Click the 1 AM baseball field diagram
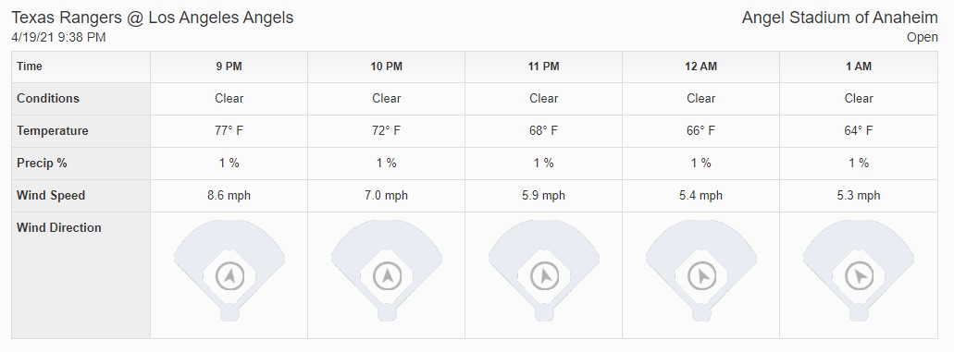This screenshot has height=352, width=954. click(859, 271)
